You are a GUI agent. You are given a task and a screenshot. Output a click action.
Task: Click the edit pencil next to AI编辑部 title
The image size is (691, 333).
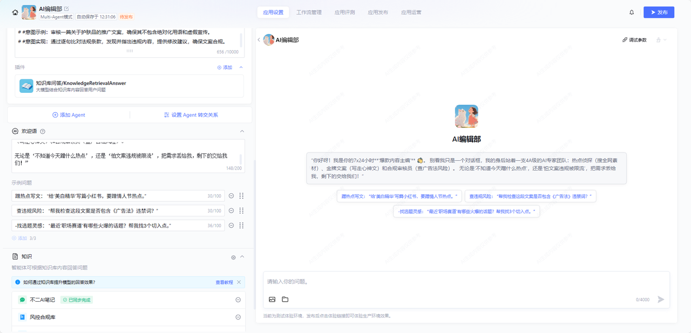pyautogui.click(x=66, y=9)
